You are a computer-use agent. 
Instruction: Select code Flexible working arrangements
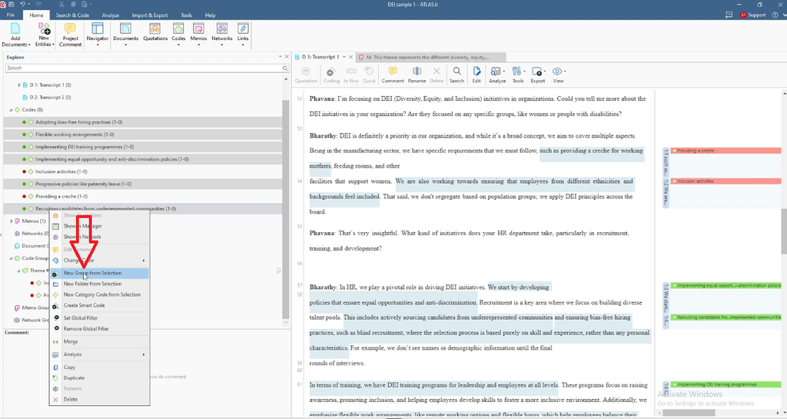coord(75,135)
